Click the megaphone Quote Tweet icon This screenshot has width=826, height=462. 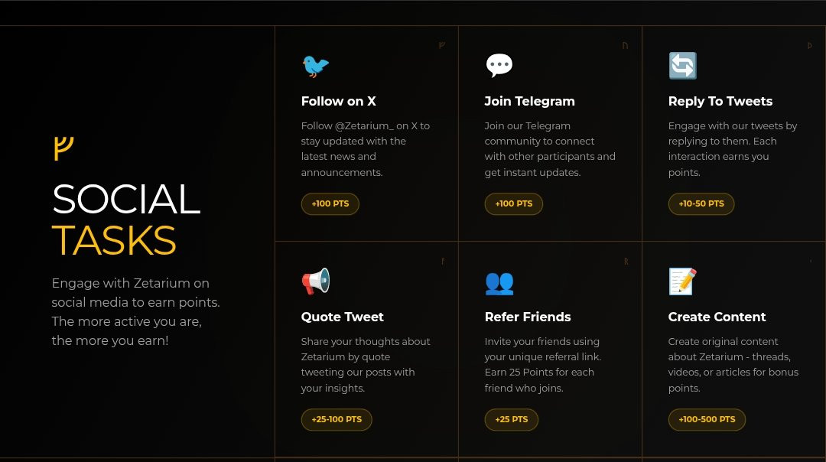click(315, 281)
